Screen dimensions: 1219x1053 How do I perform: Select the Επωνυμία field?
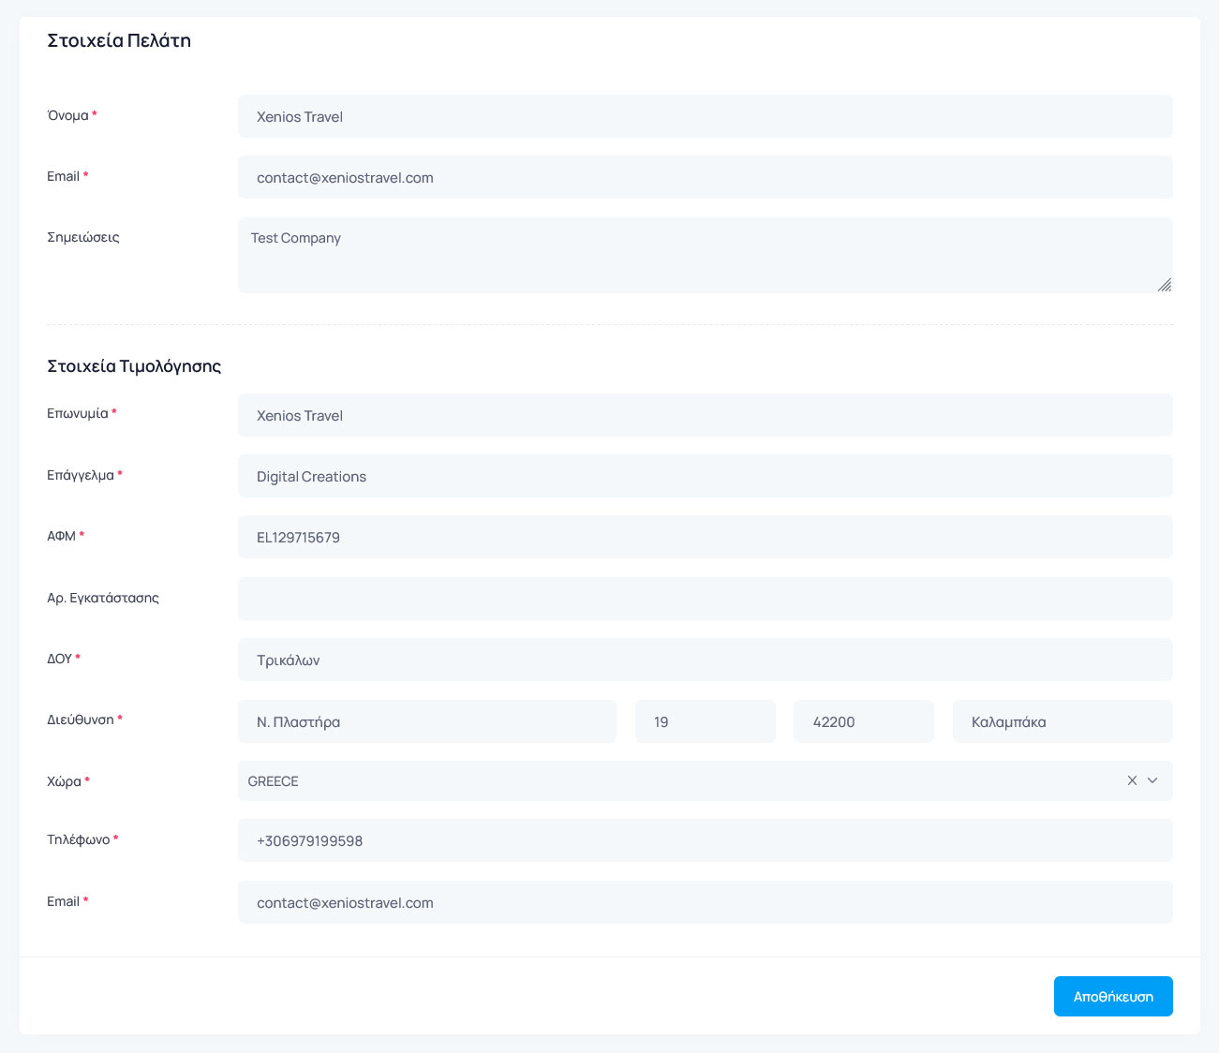(x=705, y=415)
